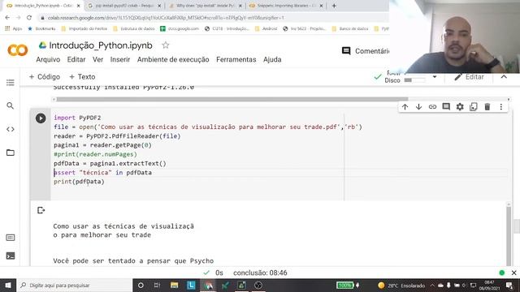Screen dimensions: 520x292
Task: Close the status bar with the X
Action: [x=513, y=273]
